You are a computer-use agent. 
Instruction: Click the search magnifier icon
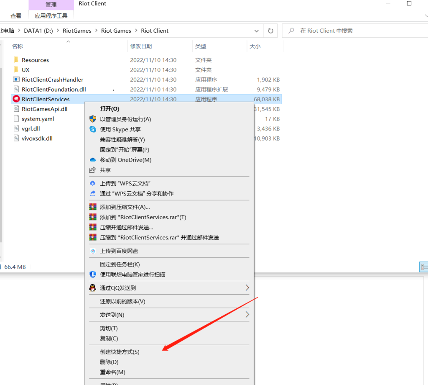(291, 31)
